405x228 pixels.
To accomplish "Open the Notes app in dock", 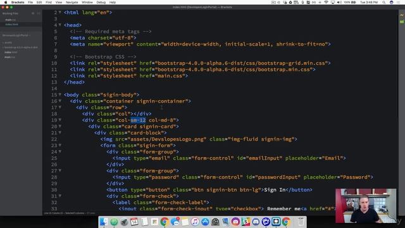I will [x=185, y=222].
